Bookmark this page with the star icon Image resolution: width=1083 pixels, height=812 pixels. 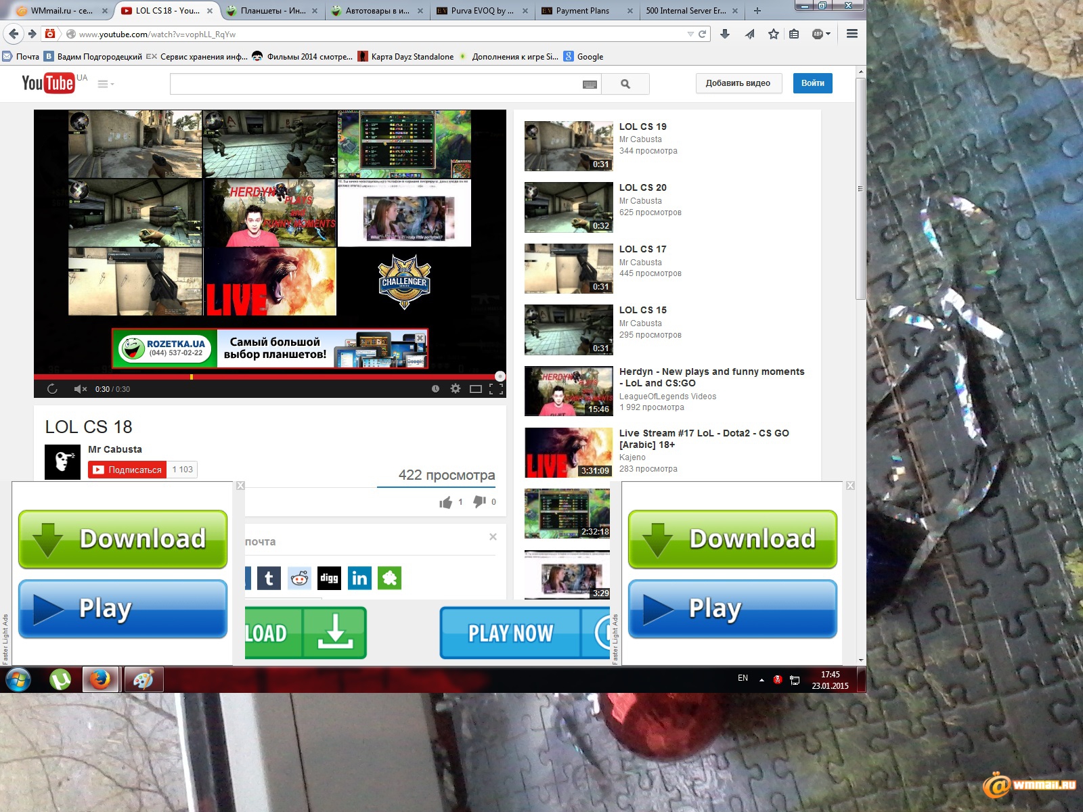pos(774,34)
